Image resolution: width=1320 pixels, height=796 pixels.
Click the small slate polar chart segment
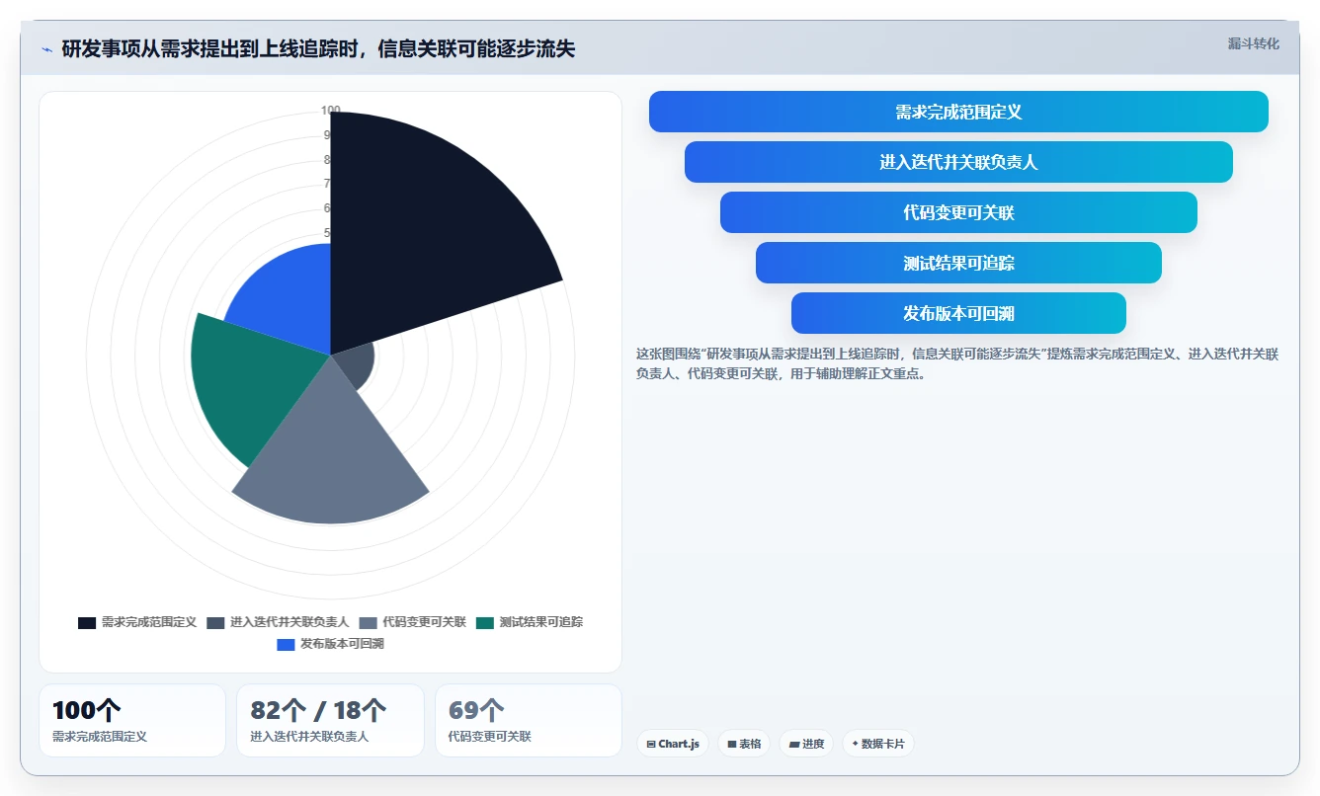click(358, 362)
